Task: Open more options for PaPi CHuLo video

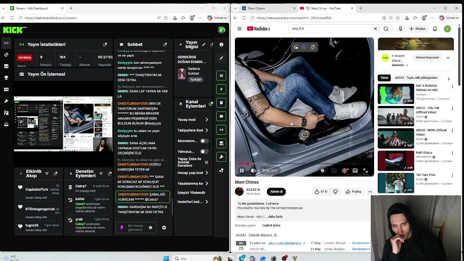Action: [x=452, y=153]
